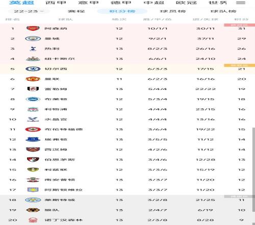The image size is (255, 225).
Task: Select the 积分榜 standings tab
Action: coord(122,11)
